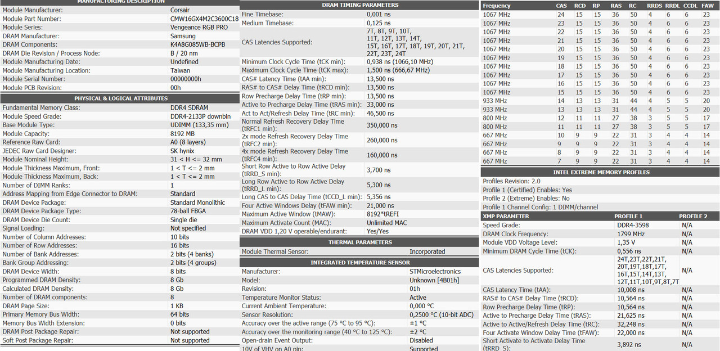Click tRFC2 min value '260,000 ns'
Image resolution: width=720 pixels, height=351 pixels.
click(382, 140)
